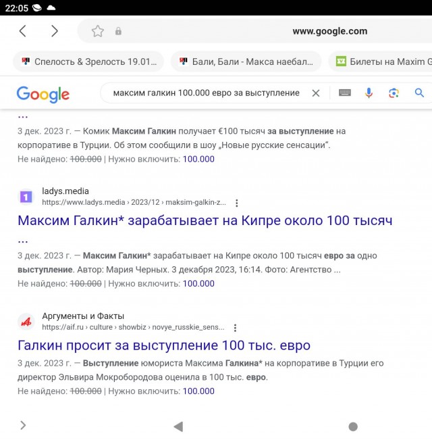Tap the padlock site security icon
The image size is (432, 442).
click(x=118, y=31)
